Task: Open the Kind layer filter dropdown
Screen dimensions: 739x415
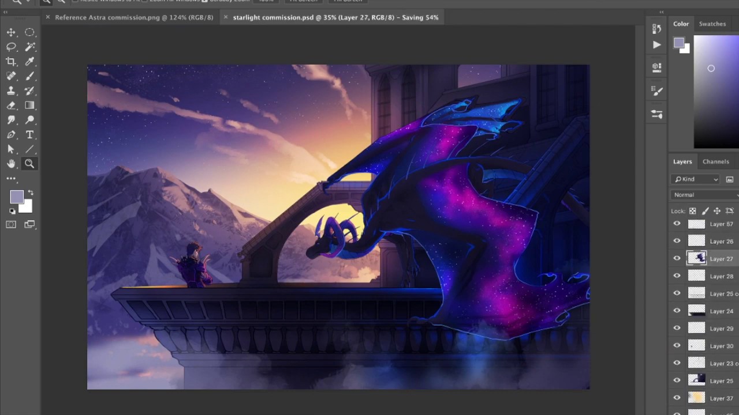Action: pyautogui.click(x=696, y=179)
